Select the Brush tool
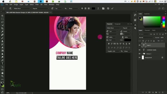Screen dimensions: 167x94 2,38
